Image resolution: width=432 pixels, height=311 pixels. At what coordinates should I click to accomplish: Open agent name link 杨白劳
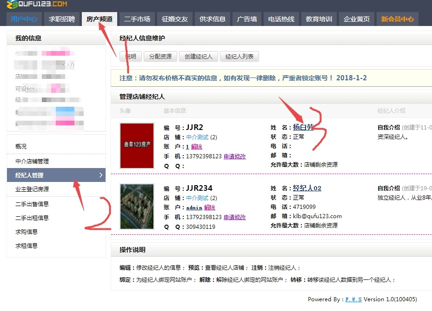pos(303,127)
